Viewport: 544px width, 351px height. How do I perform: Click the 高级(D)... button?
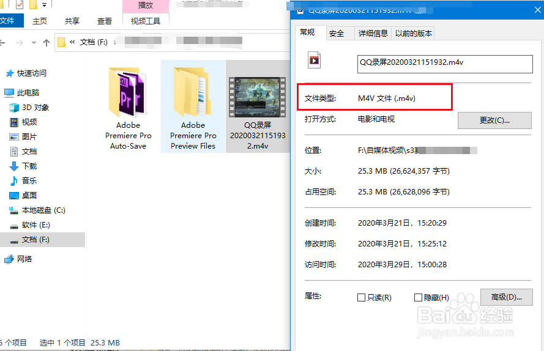507,297
